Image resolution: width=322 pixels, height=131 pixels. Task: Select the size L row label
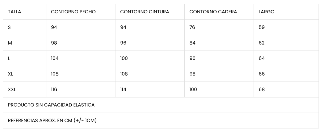click(x=9, y=58)
